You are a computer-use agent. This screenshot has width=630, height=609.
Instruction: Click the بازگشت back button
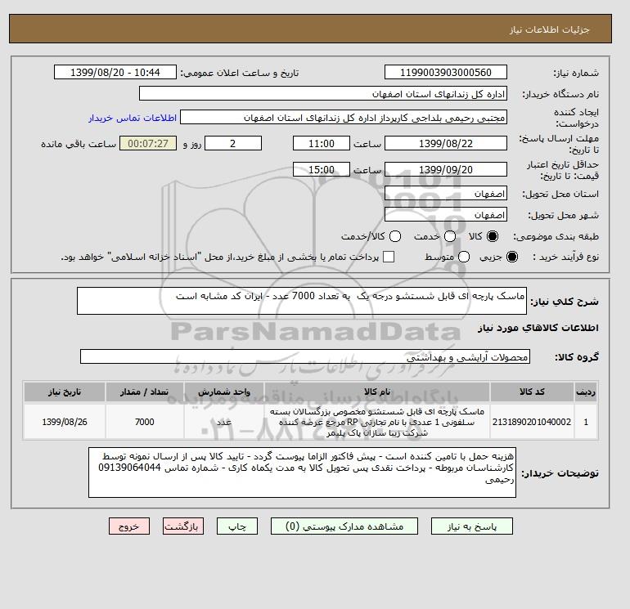[x=183, y=526]
